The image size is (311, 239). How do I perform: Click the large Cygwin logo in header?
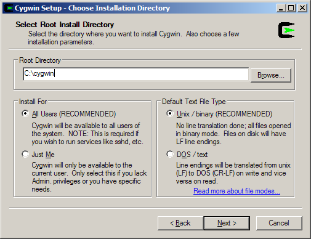[x=286, y=30]
